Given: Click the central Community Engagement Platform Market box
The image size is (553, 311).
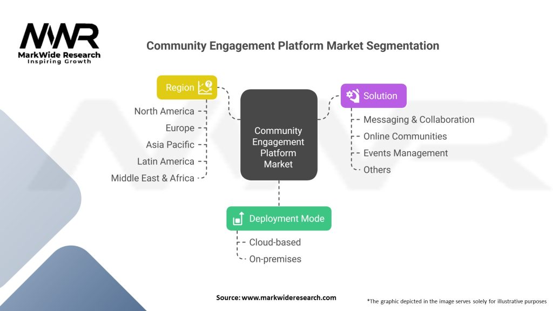Looking at the screenshot, I should [x=279, y=134].
